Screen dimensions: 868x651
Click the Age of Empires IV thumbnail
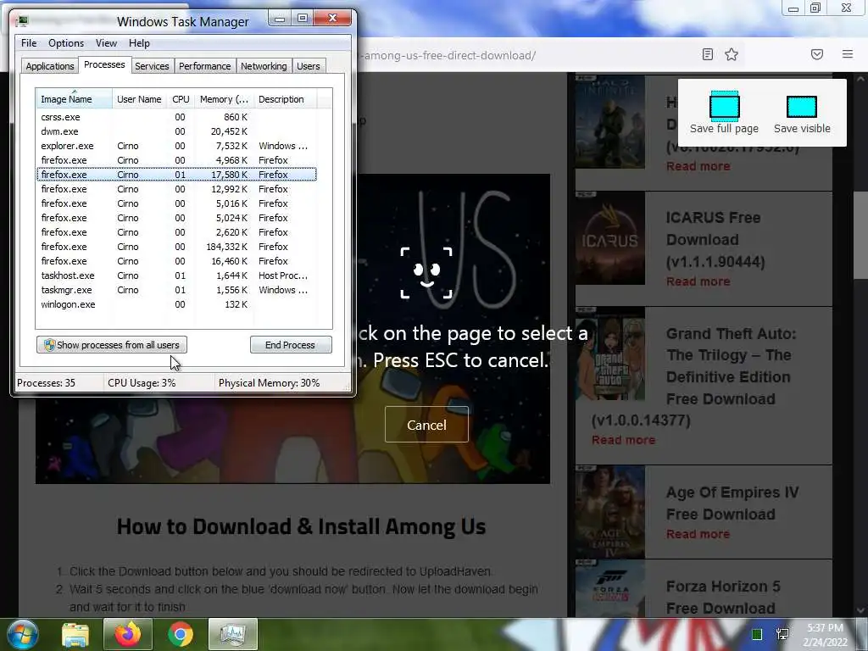tap(610, 512)
